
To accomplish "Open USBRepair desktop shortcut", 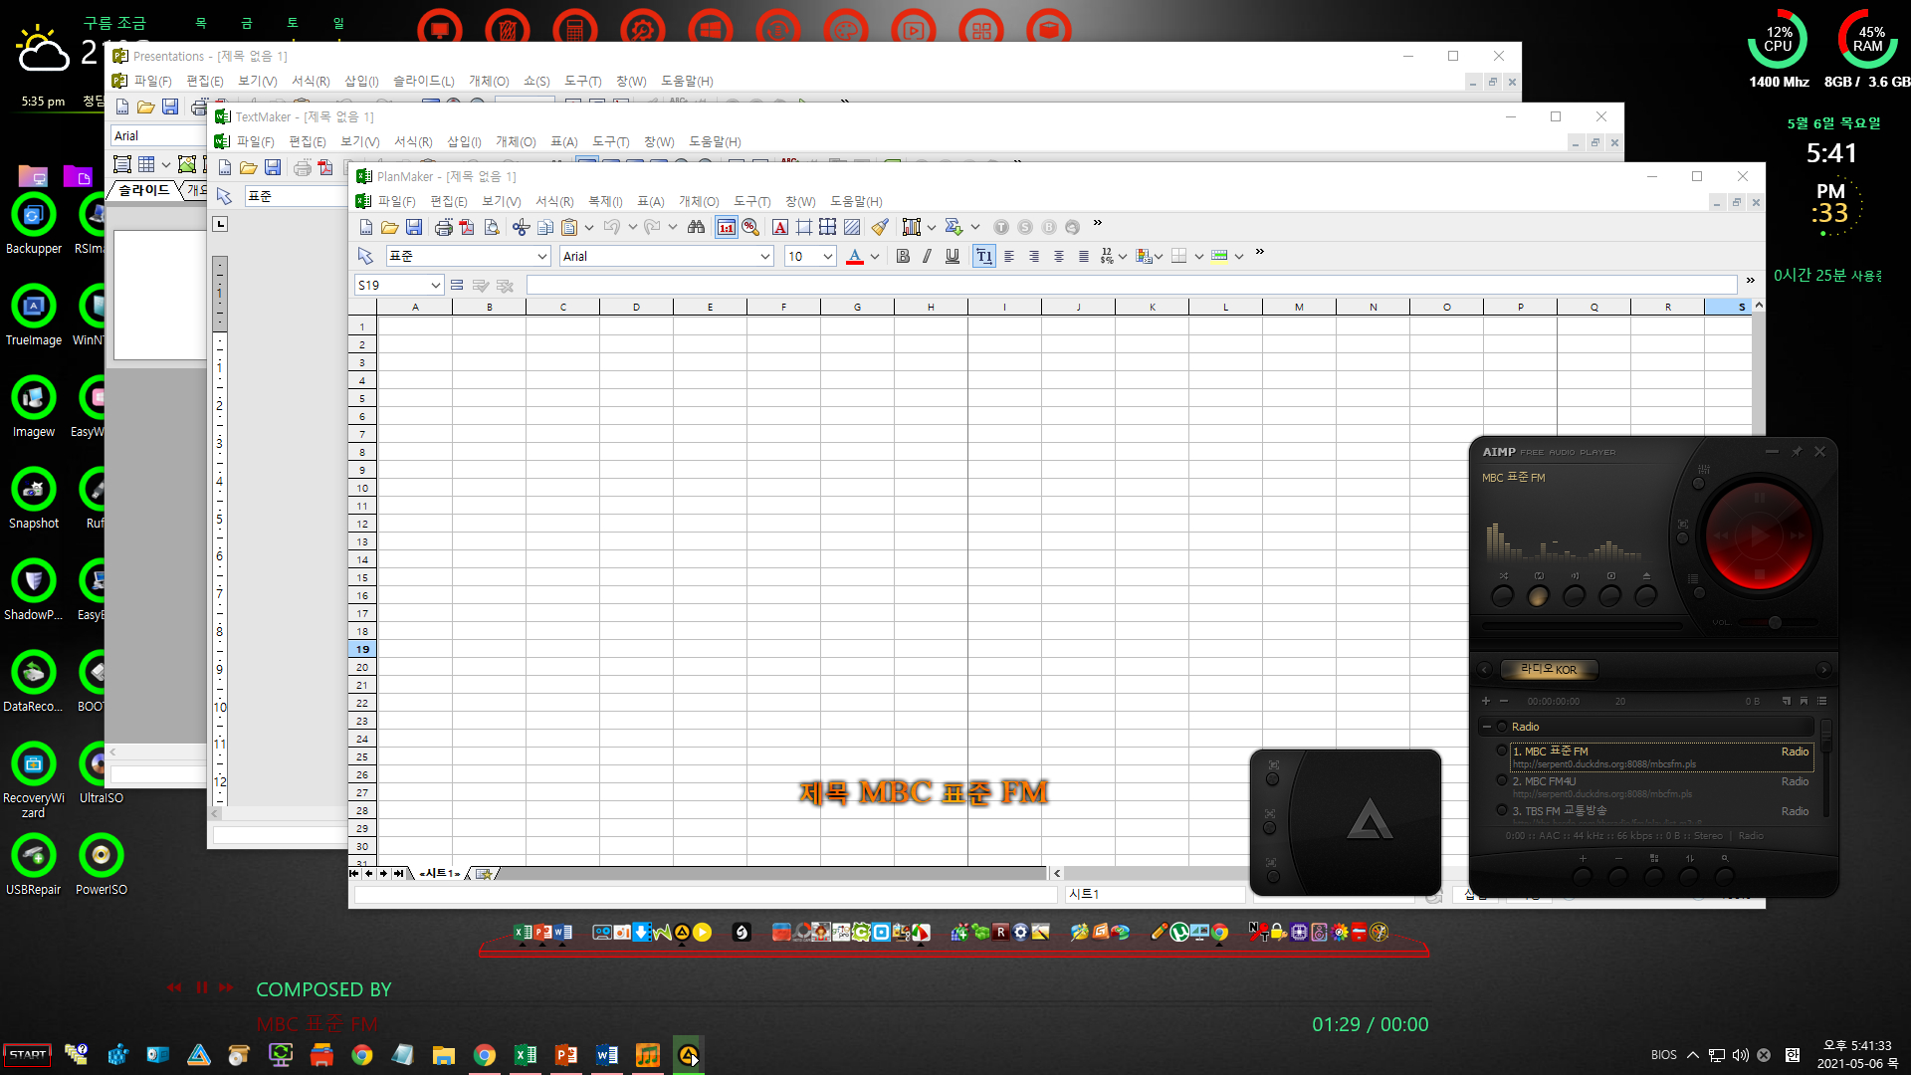I will 34,865.
